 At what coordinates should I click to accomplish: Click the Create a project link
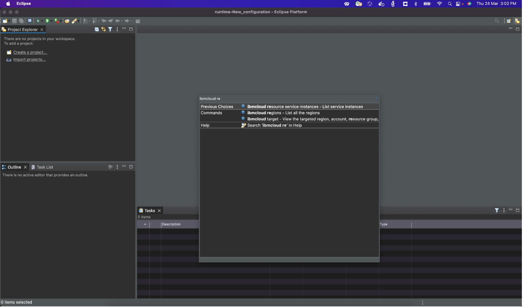30,53
